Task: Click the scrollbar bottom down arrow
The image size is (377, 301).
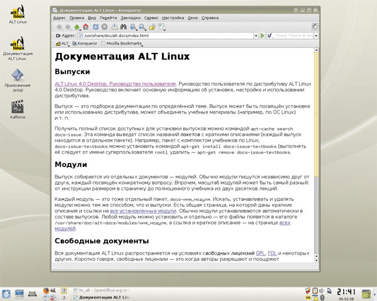Action: [x=316, y=260]
